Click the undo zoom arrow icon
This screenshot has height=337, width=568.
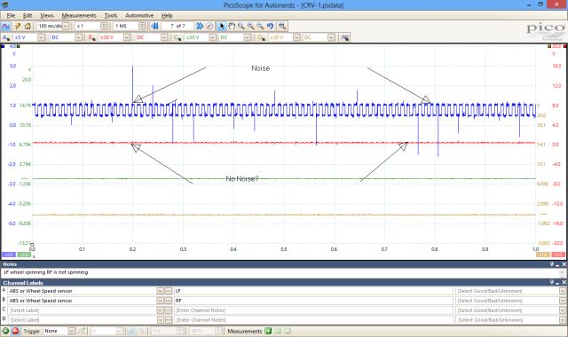click(270, 26)
